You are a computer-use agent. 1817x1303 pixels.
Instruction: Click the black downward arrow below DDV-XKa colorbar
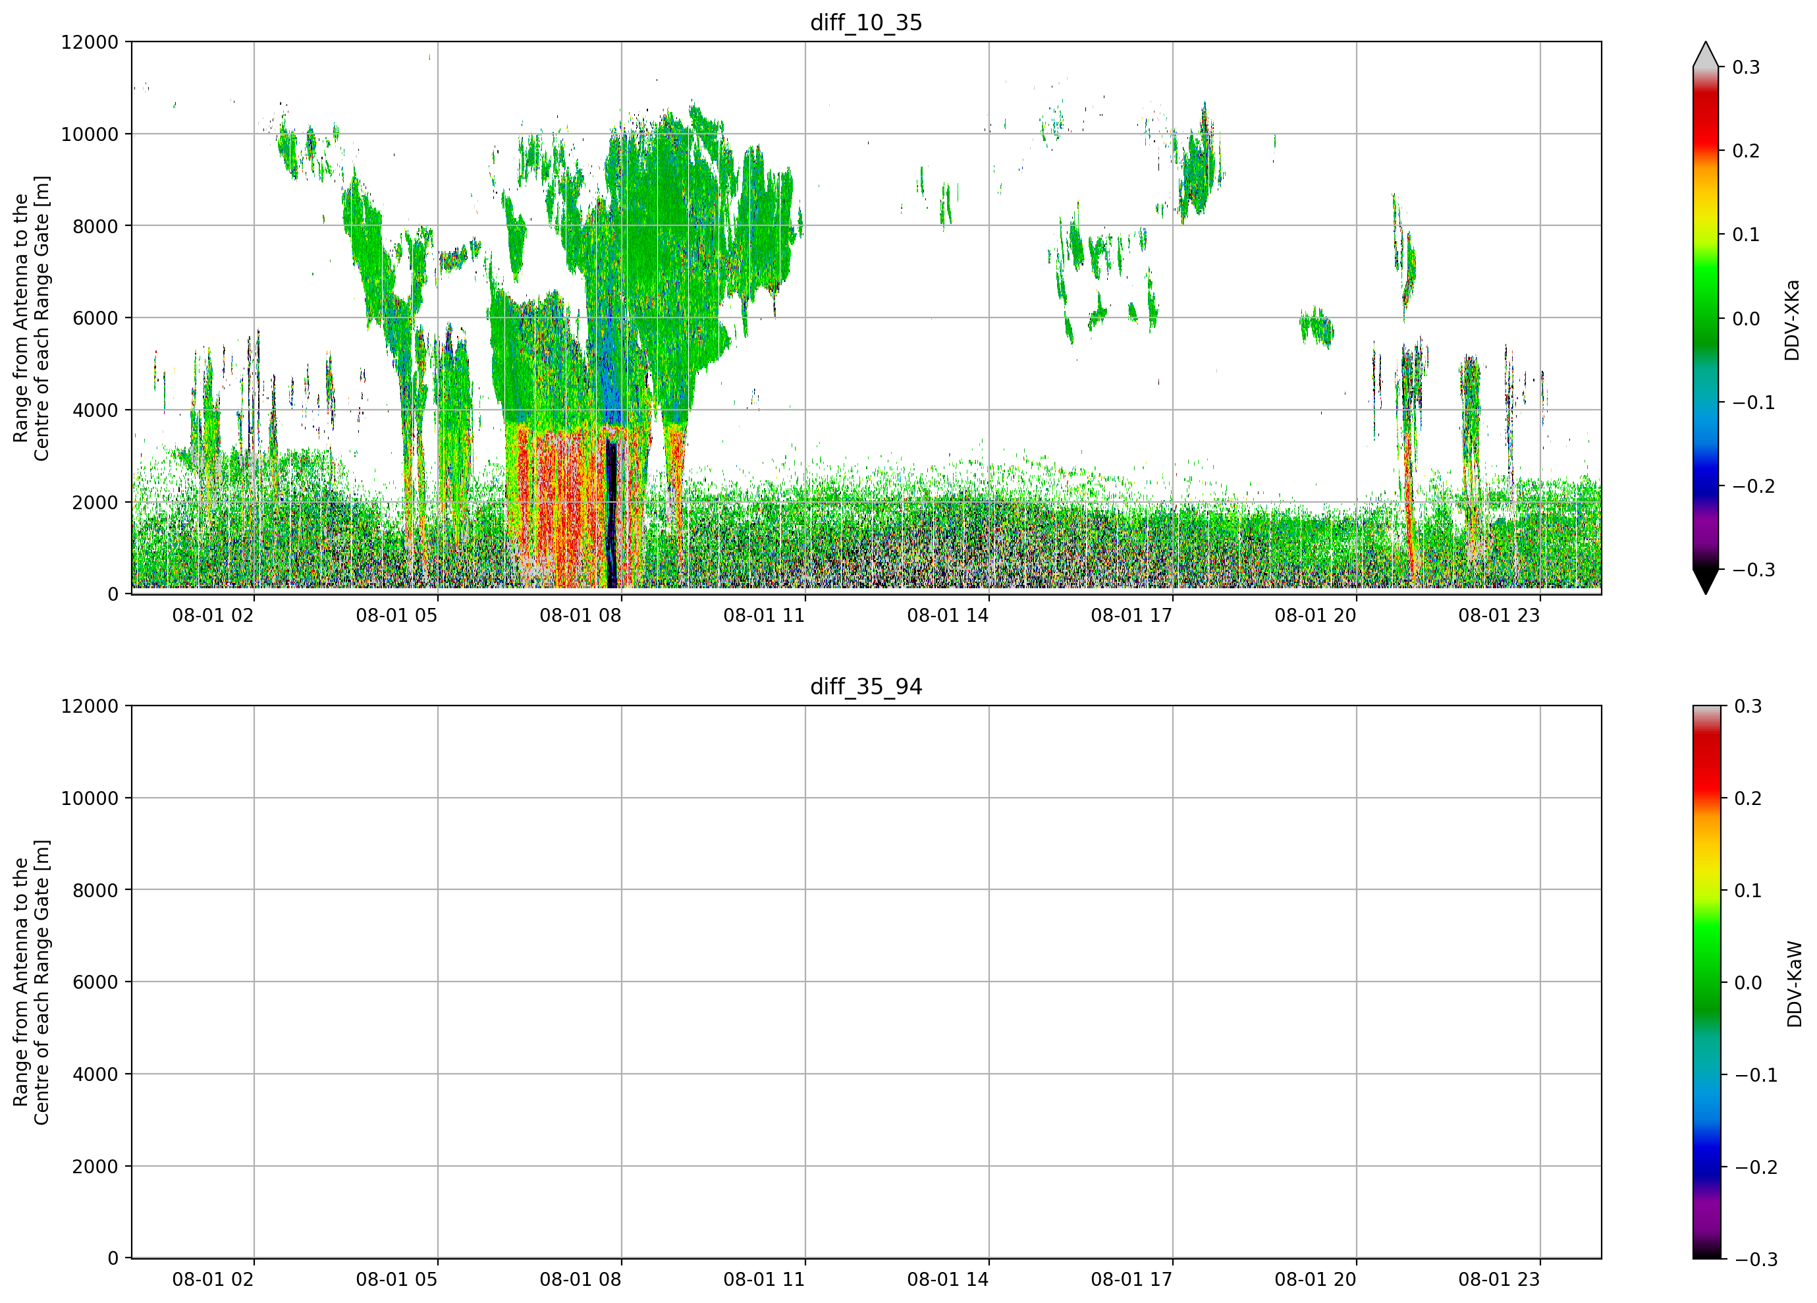click(x=1706, y=582)
